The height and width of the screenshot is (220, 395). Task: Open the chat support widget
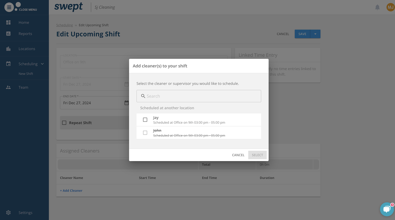click(387, 209)
